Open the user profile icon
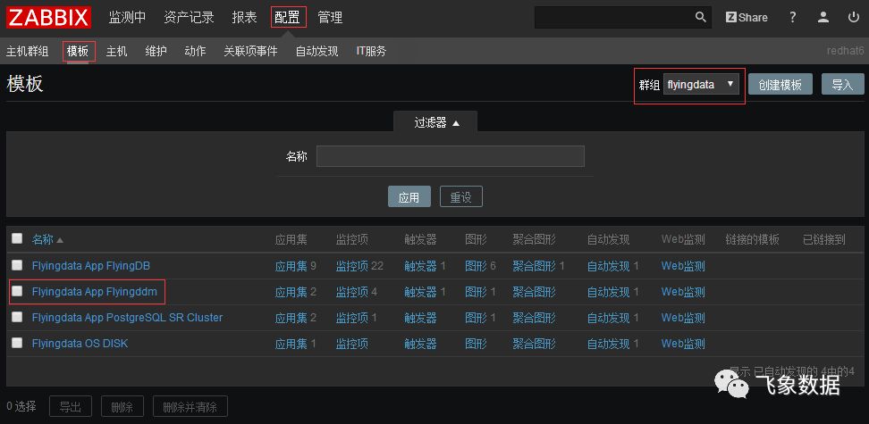Viewport: 869px width, 424px height. pos(823,17)
